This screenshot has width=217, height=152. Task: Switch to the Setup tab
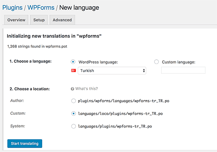click(39, 20)
